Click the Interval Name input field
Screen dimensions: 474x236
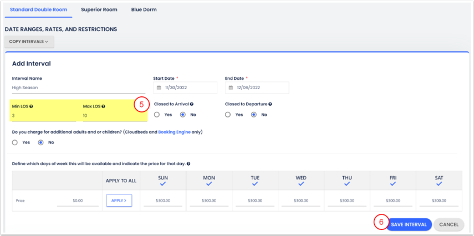(x=78, y=88)
